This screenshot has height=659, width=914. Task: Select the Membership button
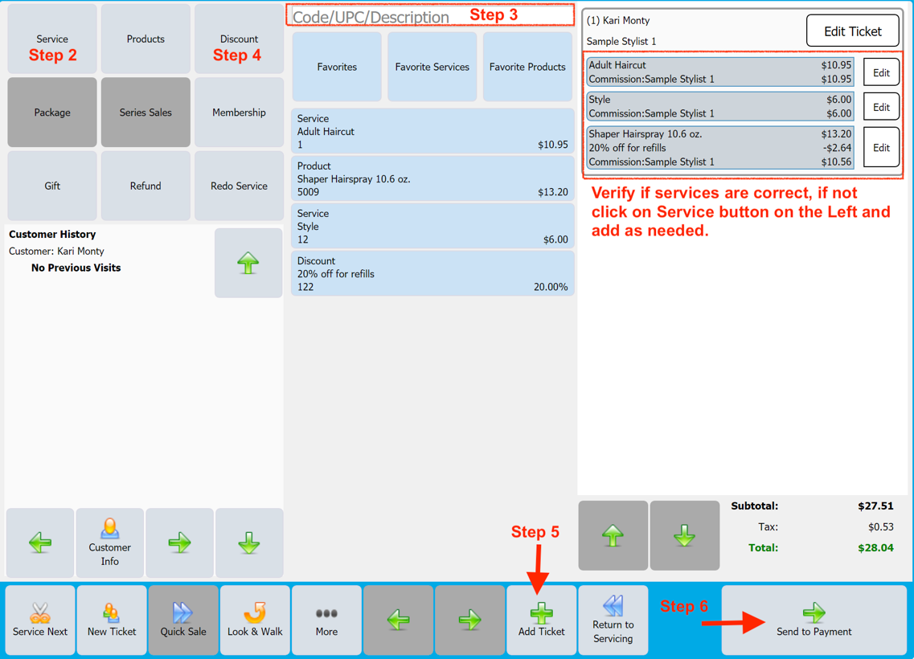[239, 113]
